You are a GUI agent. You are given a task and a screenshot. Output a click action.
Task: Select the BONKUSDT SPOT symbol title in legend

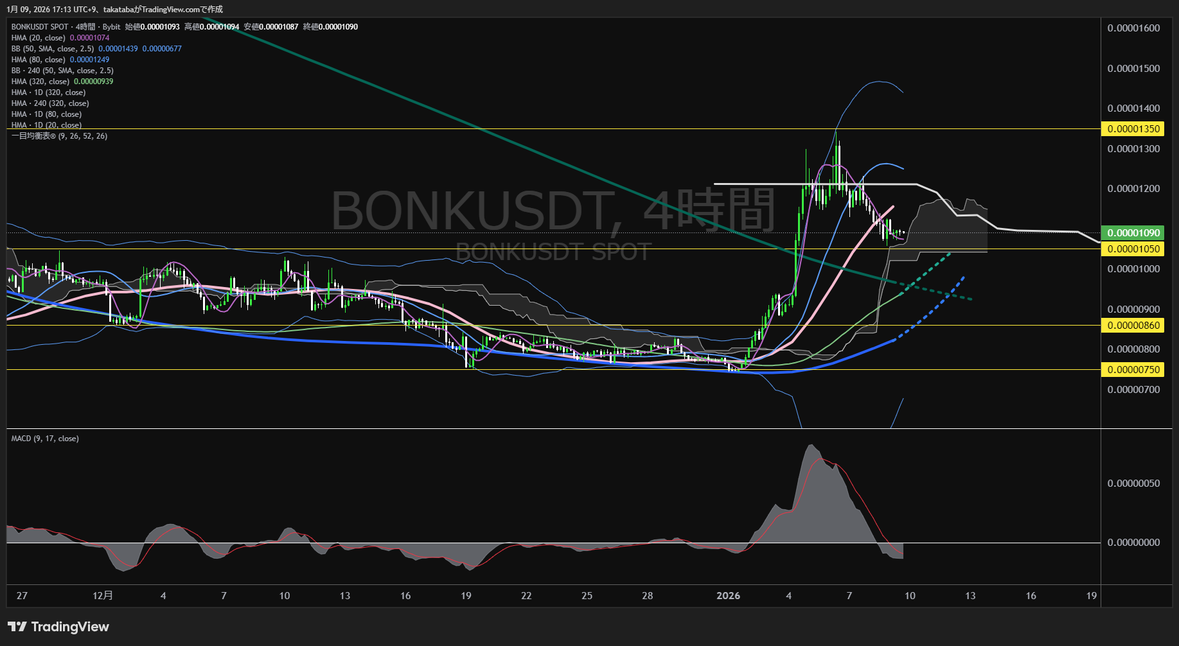click(40, 27)
